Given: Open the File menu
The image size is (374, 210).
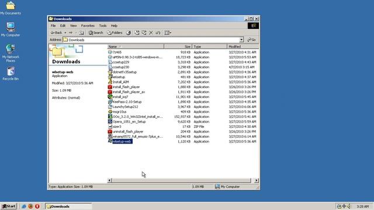Looking at the screenshot, I should pos(53,26).
